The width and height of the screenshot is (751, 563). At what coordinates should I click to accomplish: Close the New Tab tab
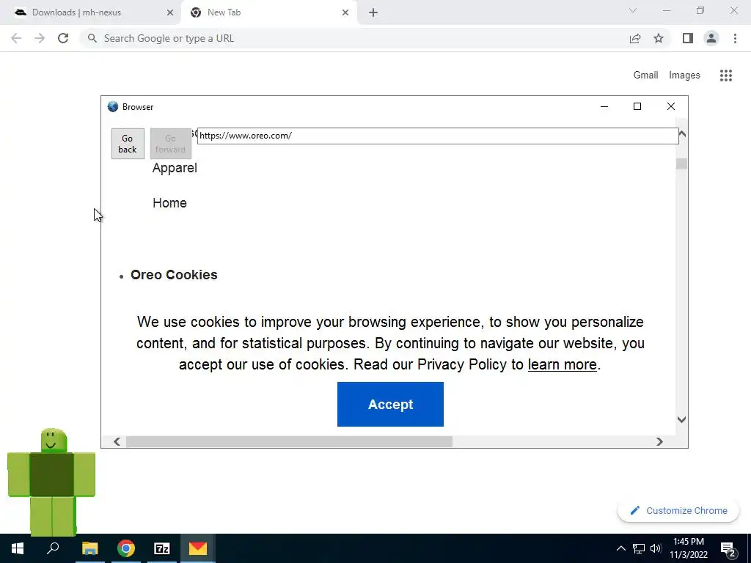click(x=345, y=12)
